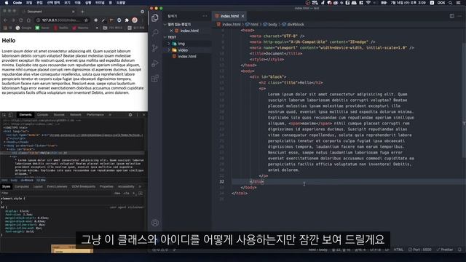Switch to the DevTools Console tab
Image resolution: width=466 pixels, height=262 pixels.
tap(42, 115)
